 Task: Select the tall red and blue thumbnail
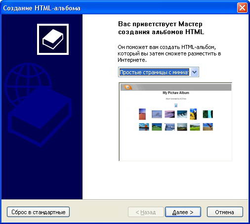[142, 114]
